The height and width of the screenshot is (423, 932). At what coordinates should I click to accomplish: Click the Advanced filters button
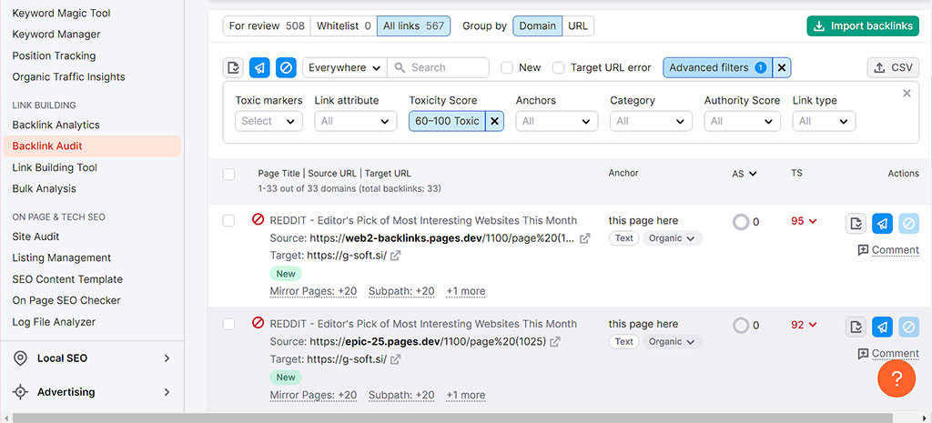pos(717,67)
